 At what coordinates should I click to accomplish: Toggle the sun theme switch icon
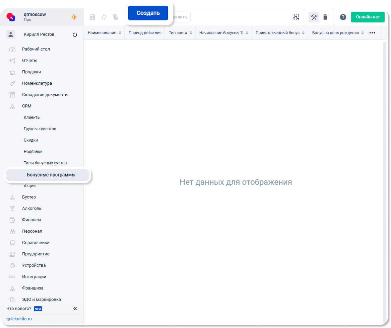pyautogui.click(x=74, y=17)
